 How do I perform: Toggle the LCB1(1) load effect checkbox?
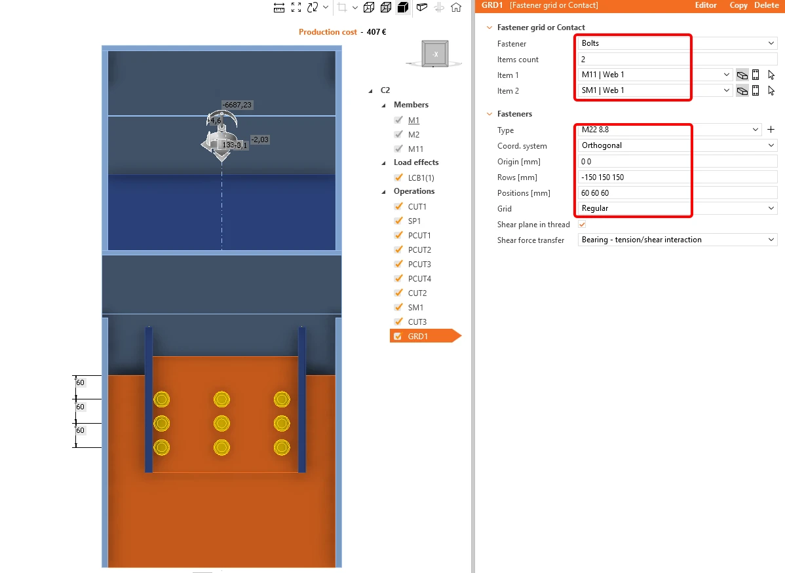click(399, 177)
